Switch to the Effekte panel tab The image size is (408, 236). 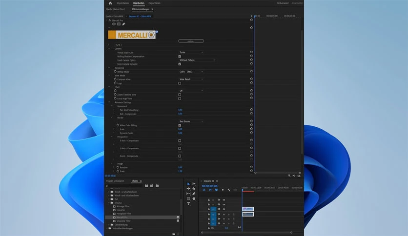[x=135, y=181]
